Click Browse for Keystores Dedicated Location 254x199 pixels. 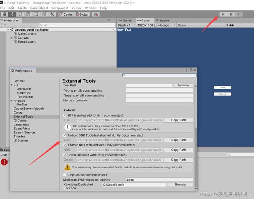(x=180, y=185)
